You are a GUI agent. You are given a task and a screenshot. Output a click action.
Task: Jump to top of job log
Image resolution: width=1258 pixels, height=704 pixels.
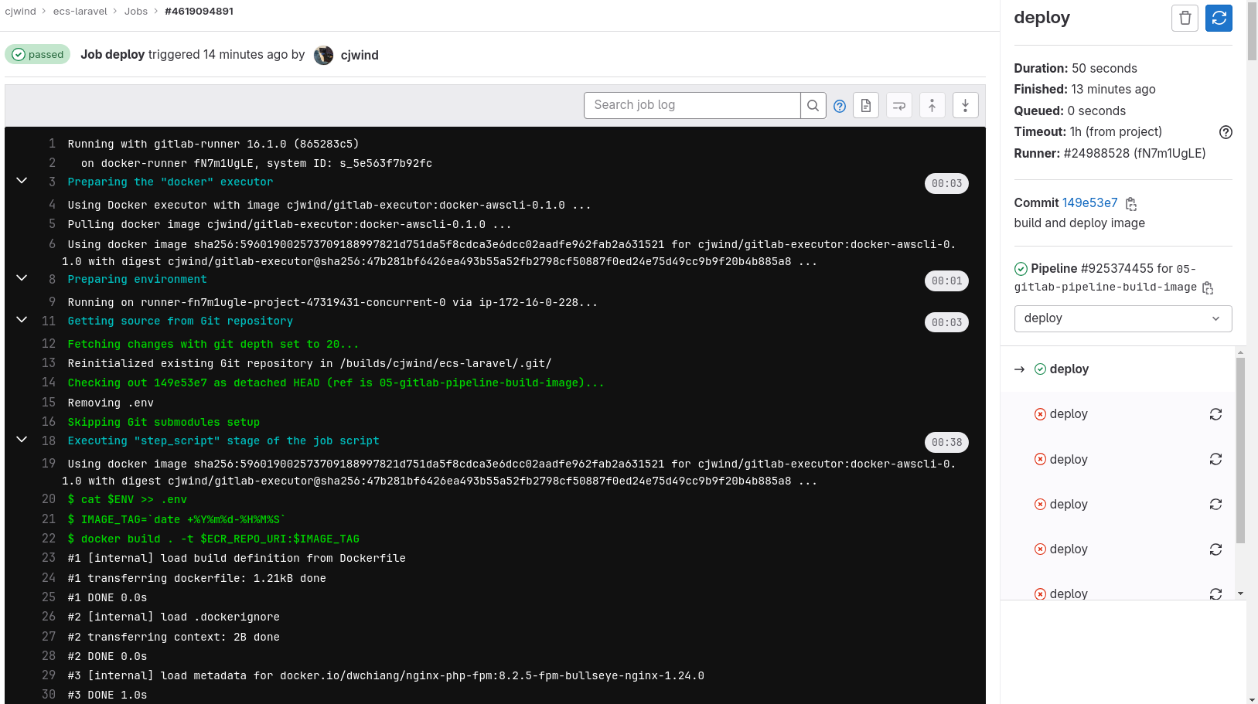click(x=932, y=105)
